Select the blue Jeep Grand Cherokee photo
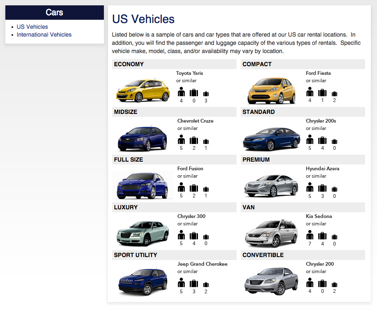Image resolution: width=377 pixels, height=313 pixels. [143, 282]
